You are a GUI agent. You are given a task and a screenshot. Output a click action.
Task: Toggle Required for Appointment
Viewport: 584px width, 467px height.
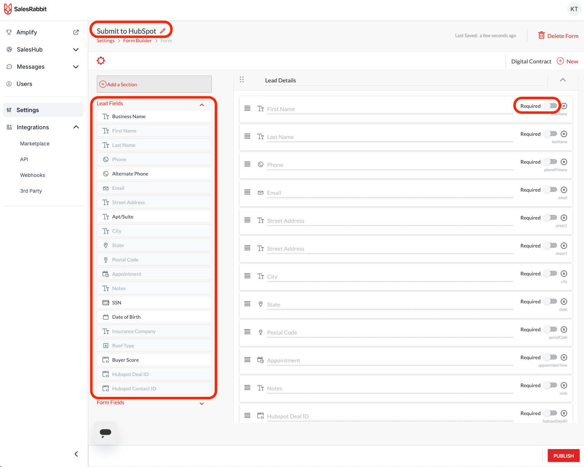pyautogui.click(x=550, y=357)
